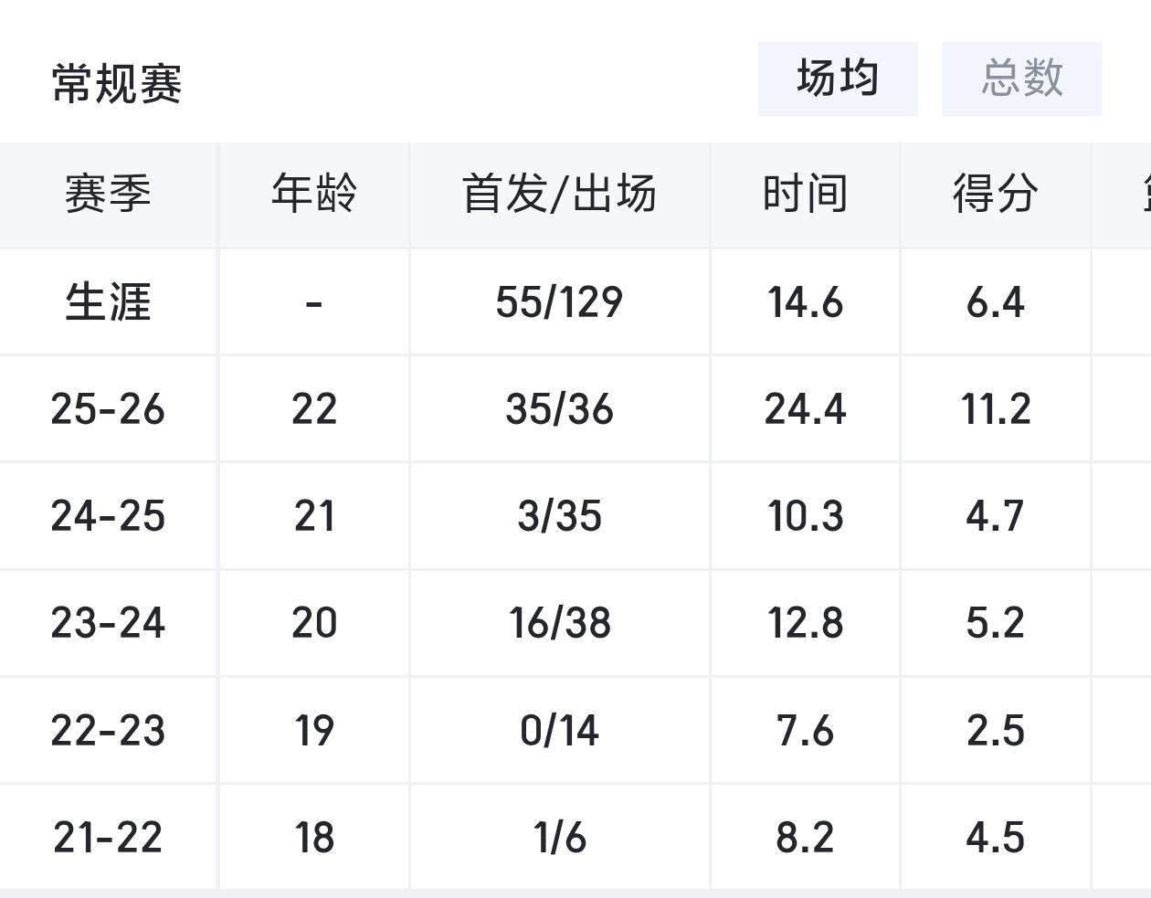Open the 23-24 season row
1151x898 pixels.
575,623
